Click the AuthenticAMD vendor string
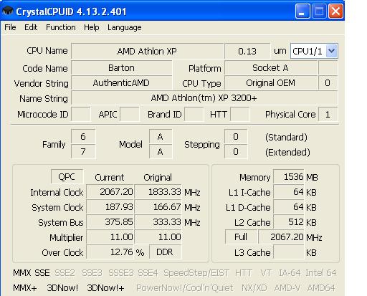The width and height of the screenshot is (367, 296). point(121,83)
